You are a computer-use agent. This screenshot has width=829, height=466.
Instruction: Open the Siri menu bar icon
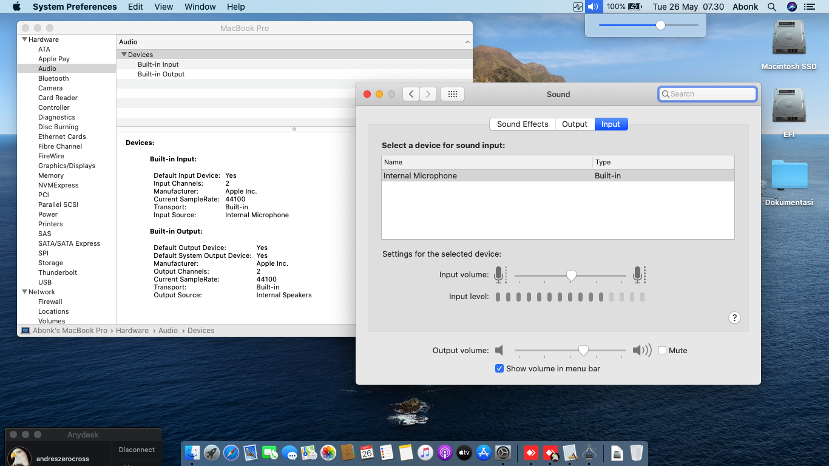[791, 7]
